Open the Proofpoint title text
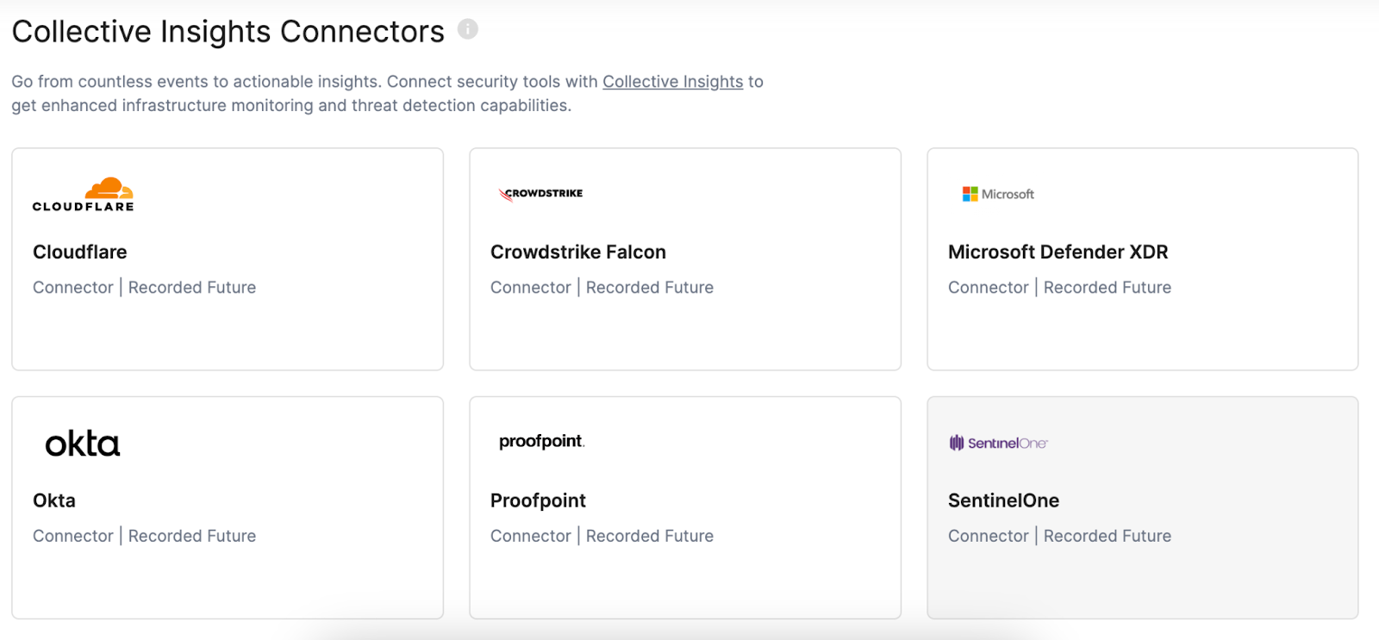 pos(538,500)
